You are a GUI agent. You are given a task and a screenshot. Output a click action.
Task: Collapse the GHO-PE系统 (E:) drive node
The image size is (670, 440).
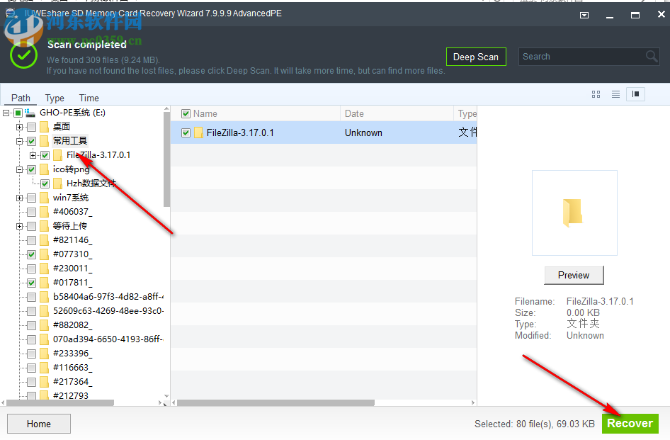point(8,112)
